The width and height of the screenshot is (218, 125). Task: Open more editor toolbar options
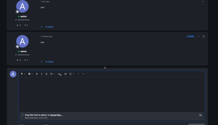(x=83, y=74)
